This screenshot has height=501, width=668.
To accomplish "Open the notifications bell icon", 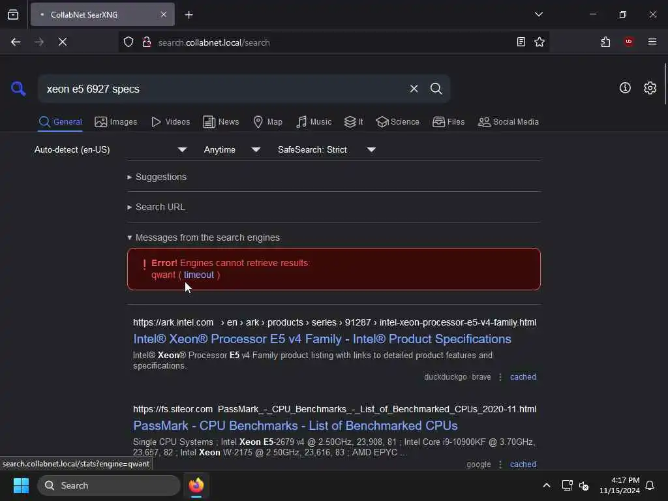I will tap(650, 485).
